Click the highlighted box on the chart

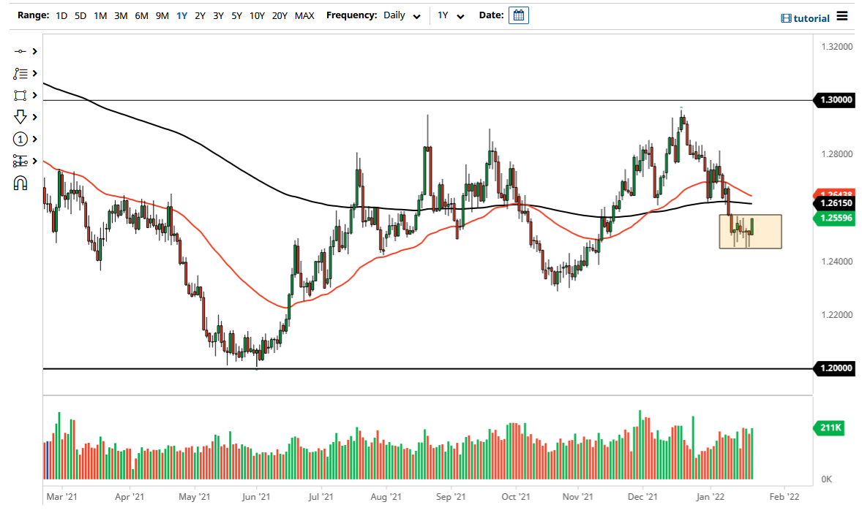[750, 231]
